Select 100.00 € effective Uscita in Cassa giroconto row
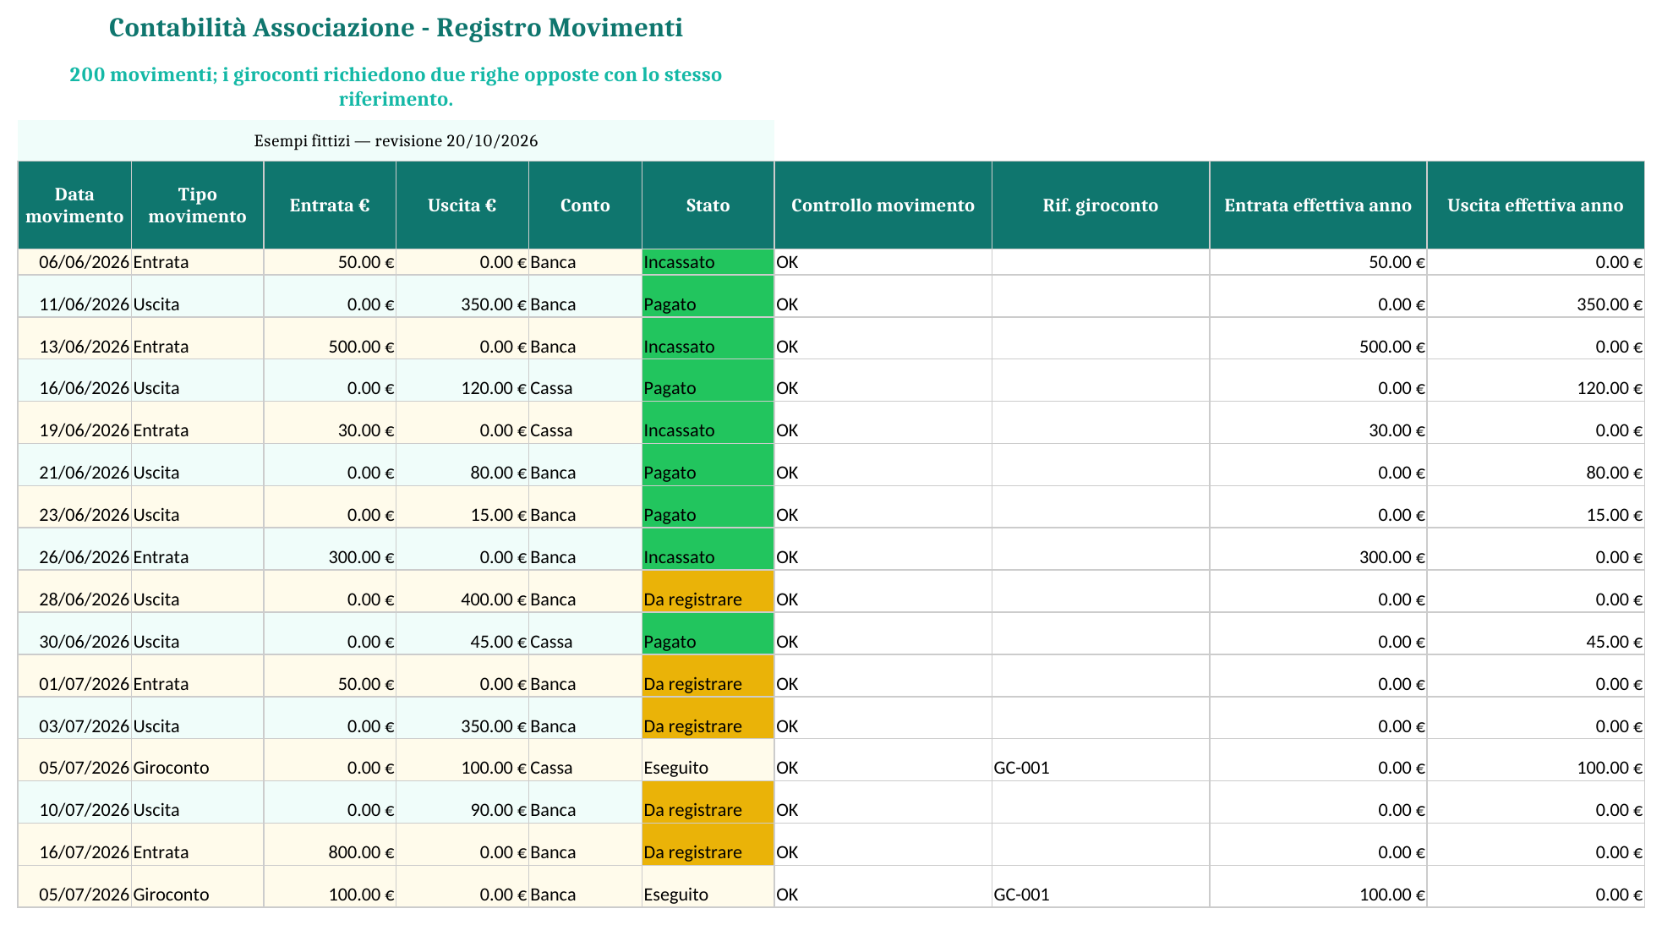Viewport: 1662px width, 925px height. [1535, 760]
